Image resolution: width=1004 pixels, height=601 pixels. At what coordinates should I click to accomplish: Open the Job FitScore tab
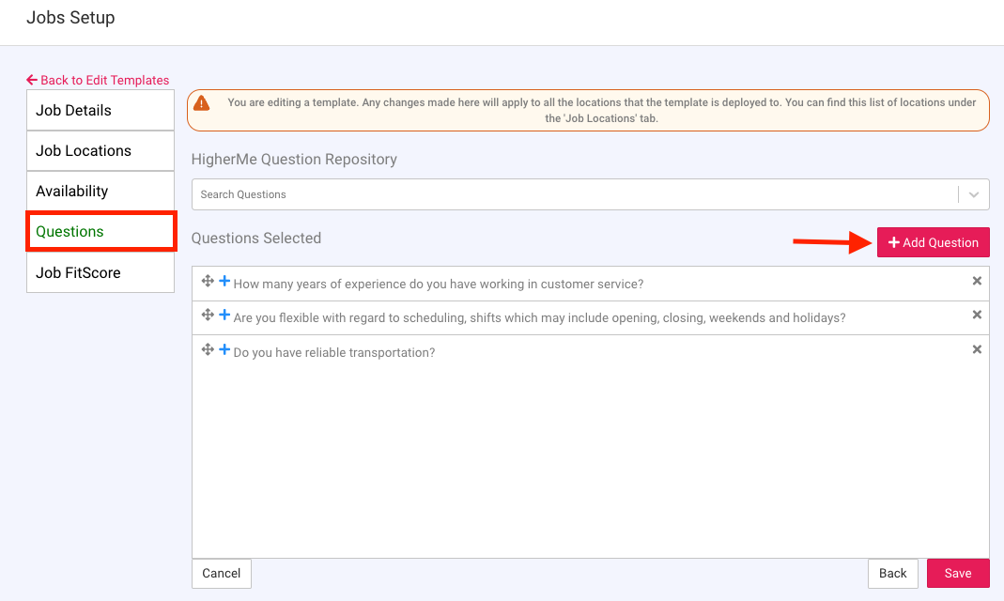100,272
